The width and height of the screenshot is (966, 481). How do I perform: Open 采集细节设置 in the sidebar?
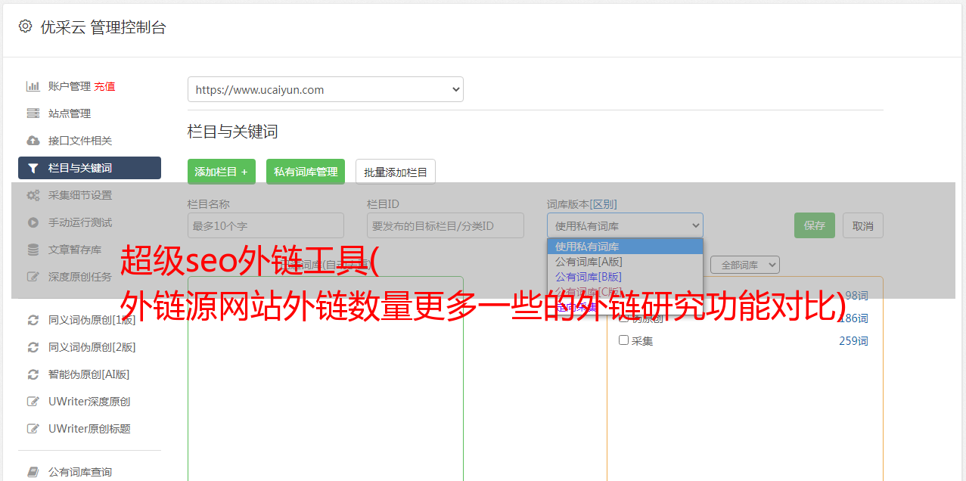(80, 195)
